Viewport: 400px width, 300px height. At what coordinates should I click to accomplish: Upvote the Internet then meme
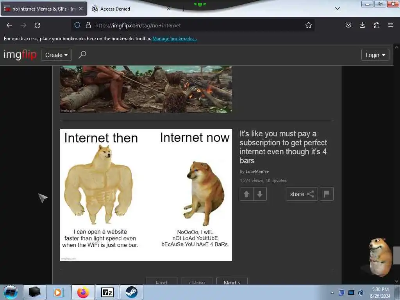(x=246, y=194)
